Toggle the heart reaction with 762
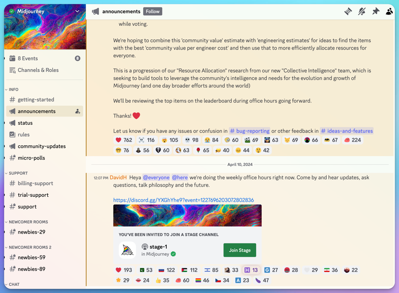This screenshot has height=293, width=399. pos(124,140)
